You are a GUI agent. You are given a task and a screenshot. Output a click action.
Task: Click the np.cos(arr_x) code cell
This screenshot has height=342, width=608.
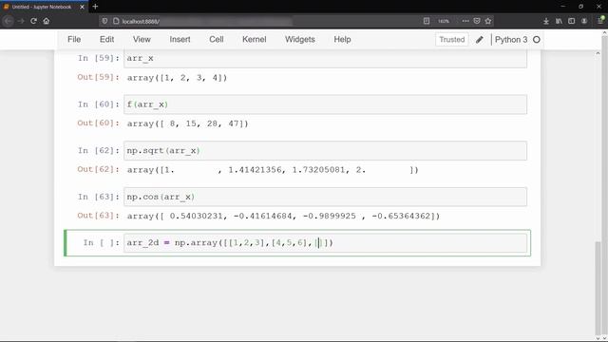click(x=325, y=197)
